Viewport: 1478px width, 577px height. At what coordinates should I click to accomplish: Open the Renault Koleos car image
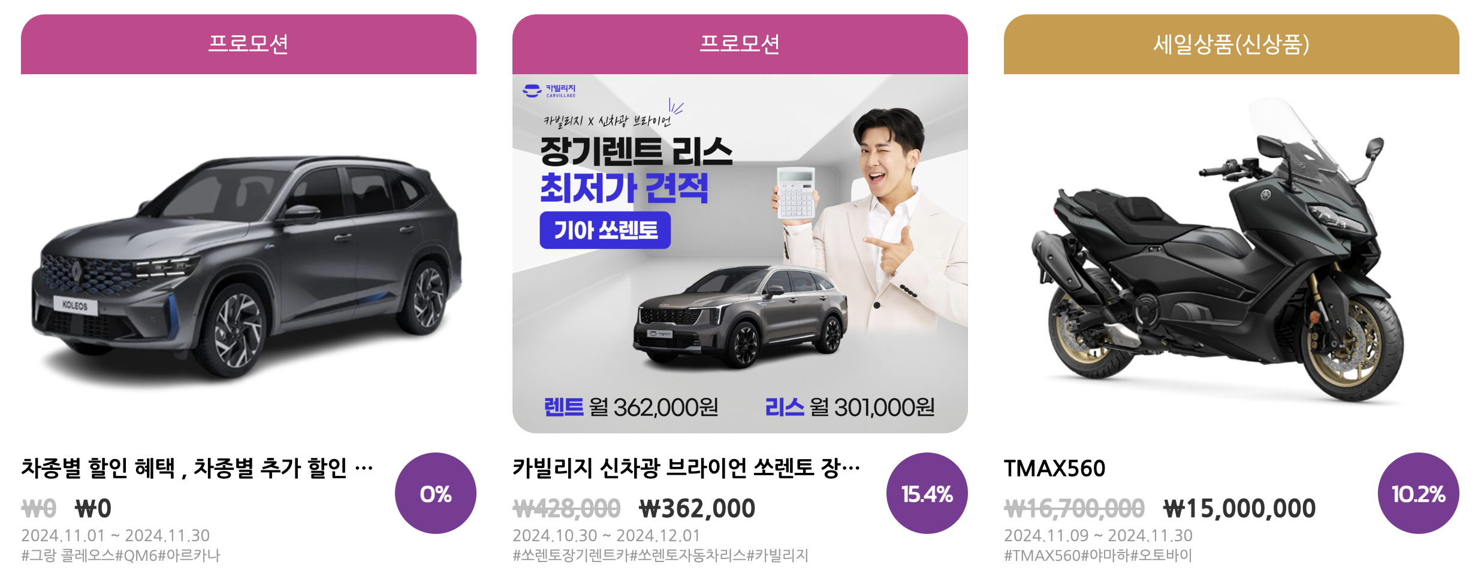pos(249,254)
